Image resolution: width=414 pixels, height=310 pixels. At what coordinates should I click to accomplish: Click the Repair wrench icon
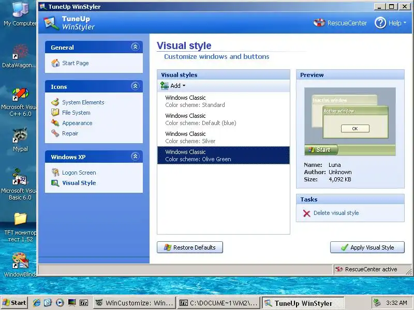[x=55, y=133]
